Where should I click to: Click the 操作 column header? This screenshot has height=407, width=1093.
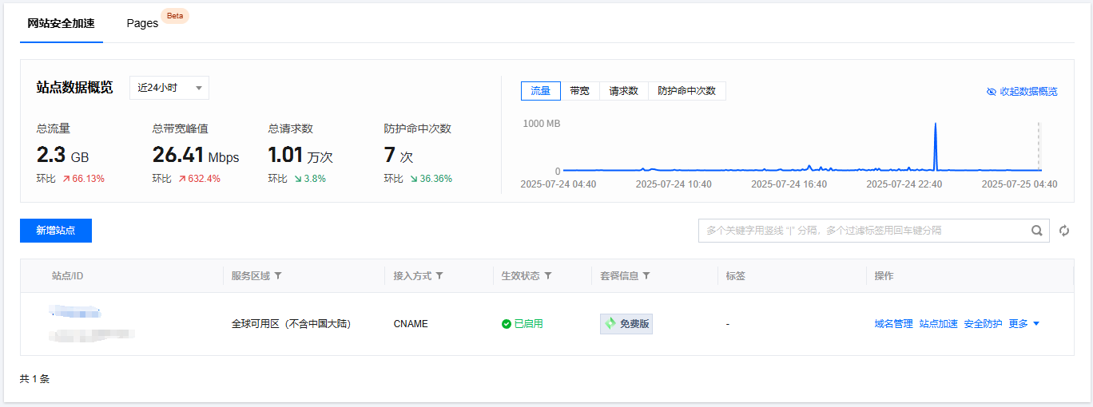click(884, 276)
